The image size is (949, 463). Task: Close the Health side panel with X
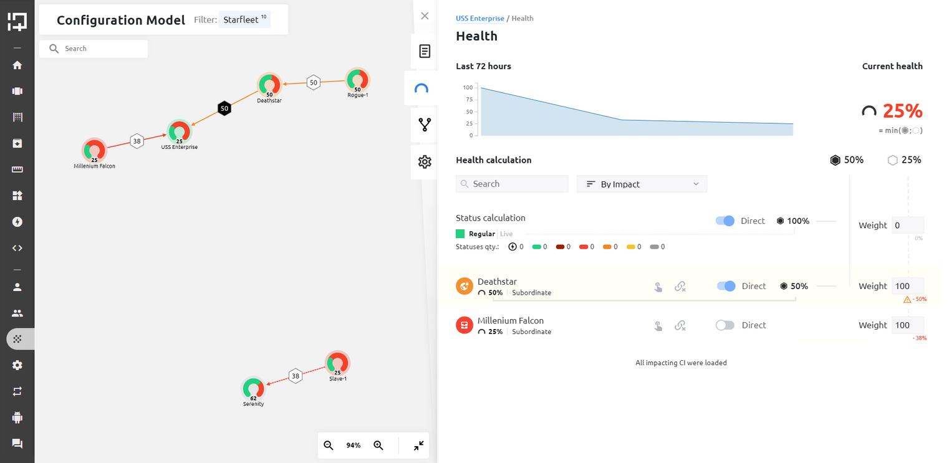[x=425, y=16]
